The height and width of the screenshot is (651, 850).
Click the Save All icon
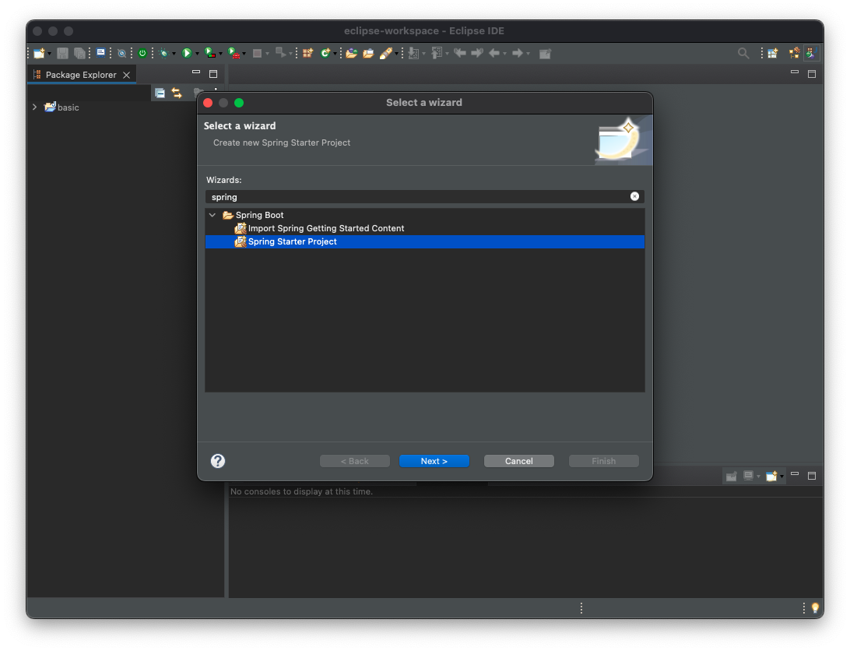pyautogui.click(x=79, y=53)
